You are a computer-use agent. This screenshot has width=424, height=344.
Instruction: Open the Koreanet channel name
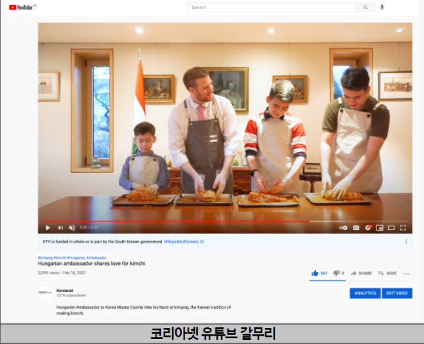tap(65, 291)
